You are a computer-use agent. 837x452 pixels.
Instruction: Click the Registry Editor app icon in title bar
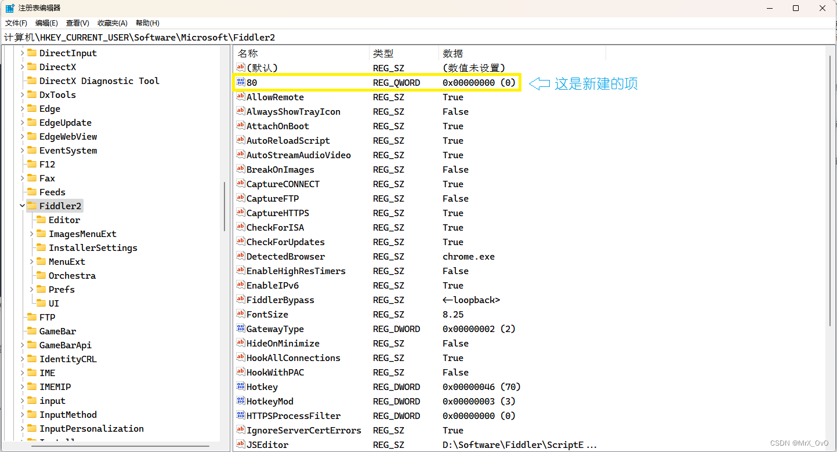[10, 8]
